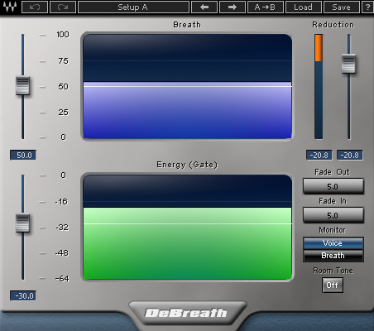Image resolution: width=374 pixels, height=331 pixels.
Task: Toggle Room Tone Off button
Action: [x=333, y=285]
